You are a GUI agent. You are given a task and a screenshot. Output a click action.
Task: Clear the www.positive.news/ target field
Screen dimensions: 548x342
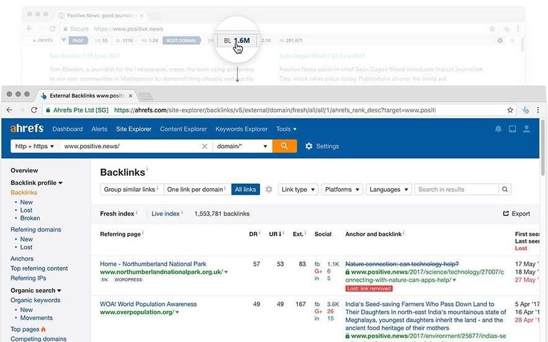(x=205, y=146)
